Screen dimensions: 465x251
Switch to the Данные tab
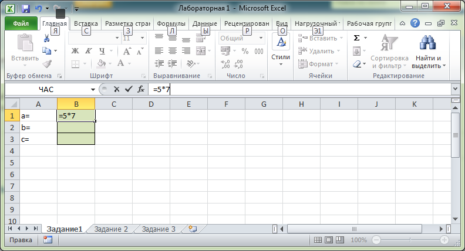click(205, 23)
